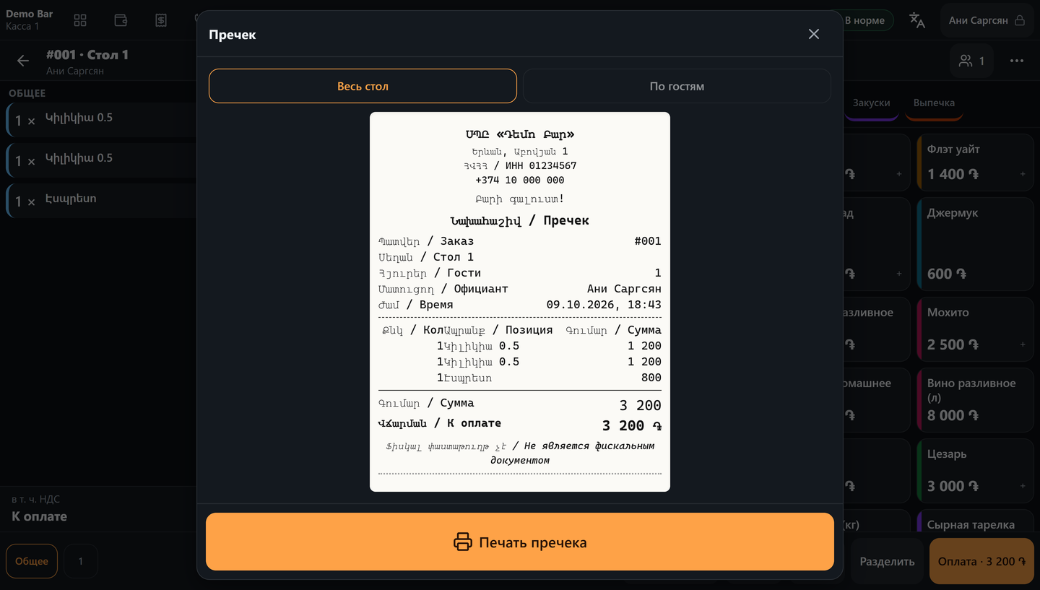The image size is (1040, 590).
Task: Click the Пречек receipt heading line
Action: click(520, 221)
